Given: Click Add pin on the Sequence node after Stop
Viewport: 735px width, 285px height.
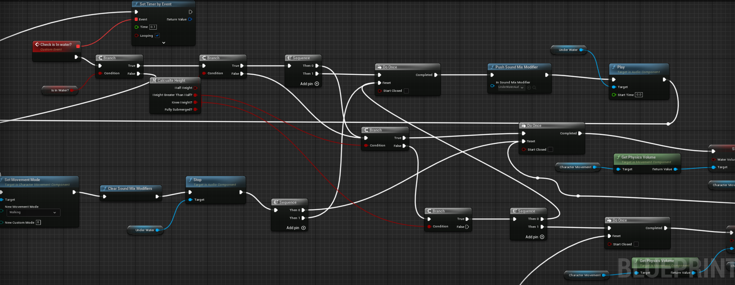Looking at the screenshot, I should (296, 228).
